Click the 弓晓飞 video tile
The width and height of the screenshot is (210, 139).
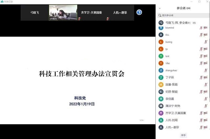(35, 13)
